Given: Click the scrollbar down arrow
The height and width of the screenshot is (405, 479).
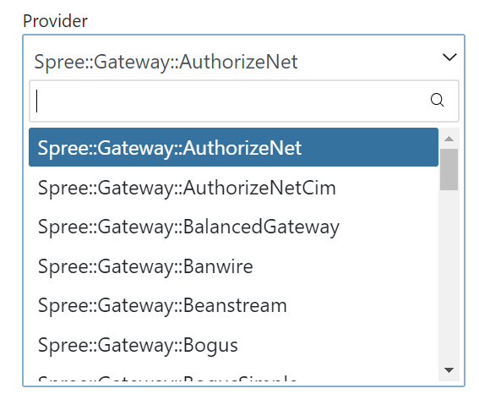Looking at the screenshot, I should (449, 370).
